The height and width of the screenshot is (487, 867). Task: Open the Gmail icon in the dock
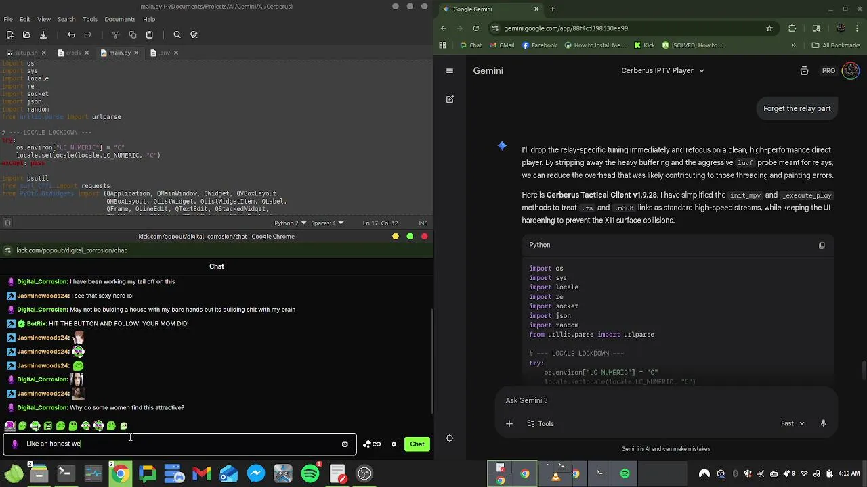[x=202, y=473]
